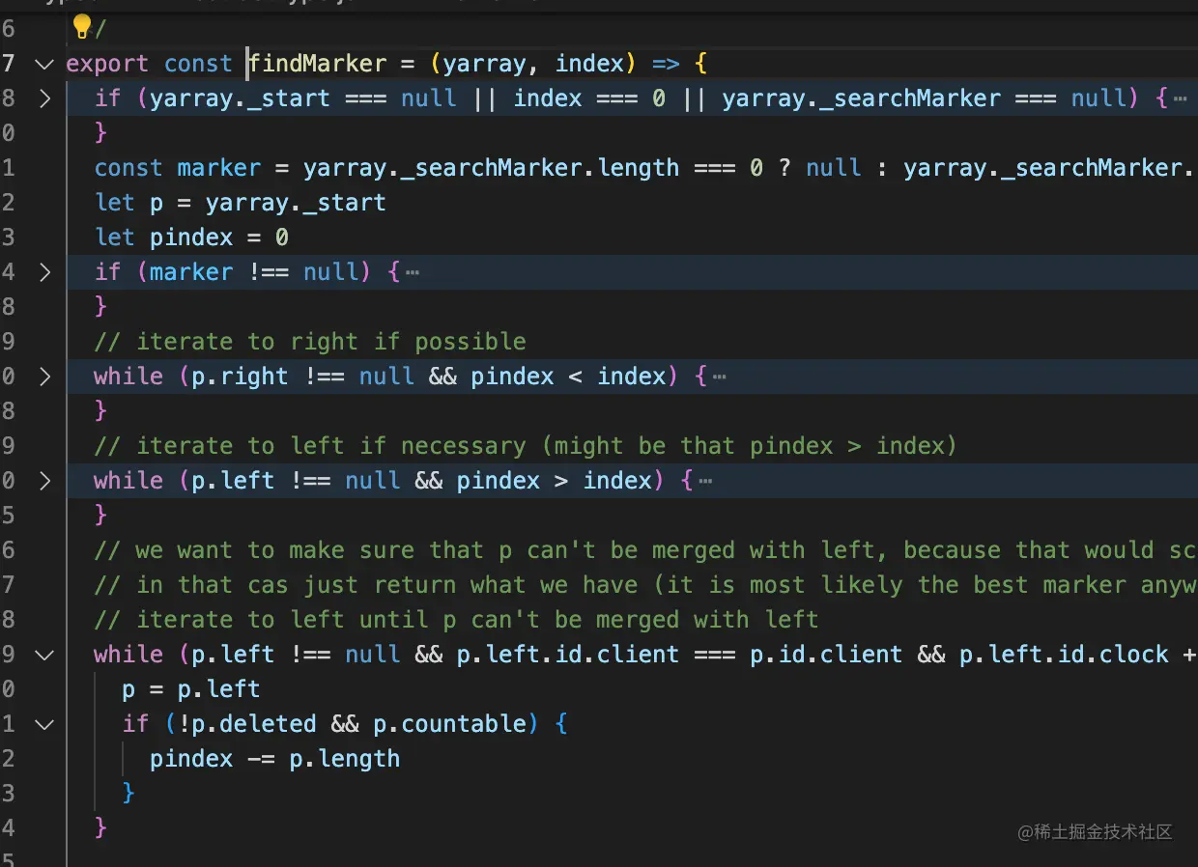This screenshot has width=1198, height=867.
Task: Click '// iterate to left until p can't be merged' comment
Action: point(456,620)
